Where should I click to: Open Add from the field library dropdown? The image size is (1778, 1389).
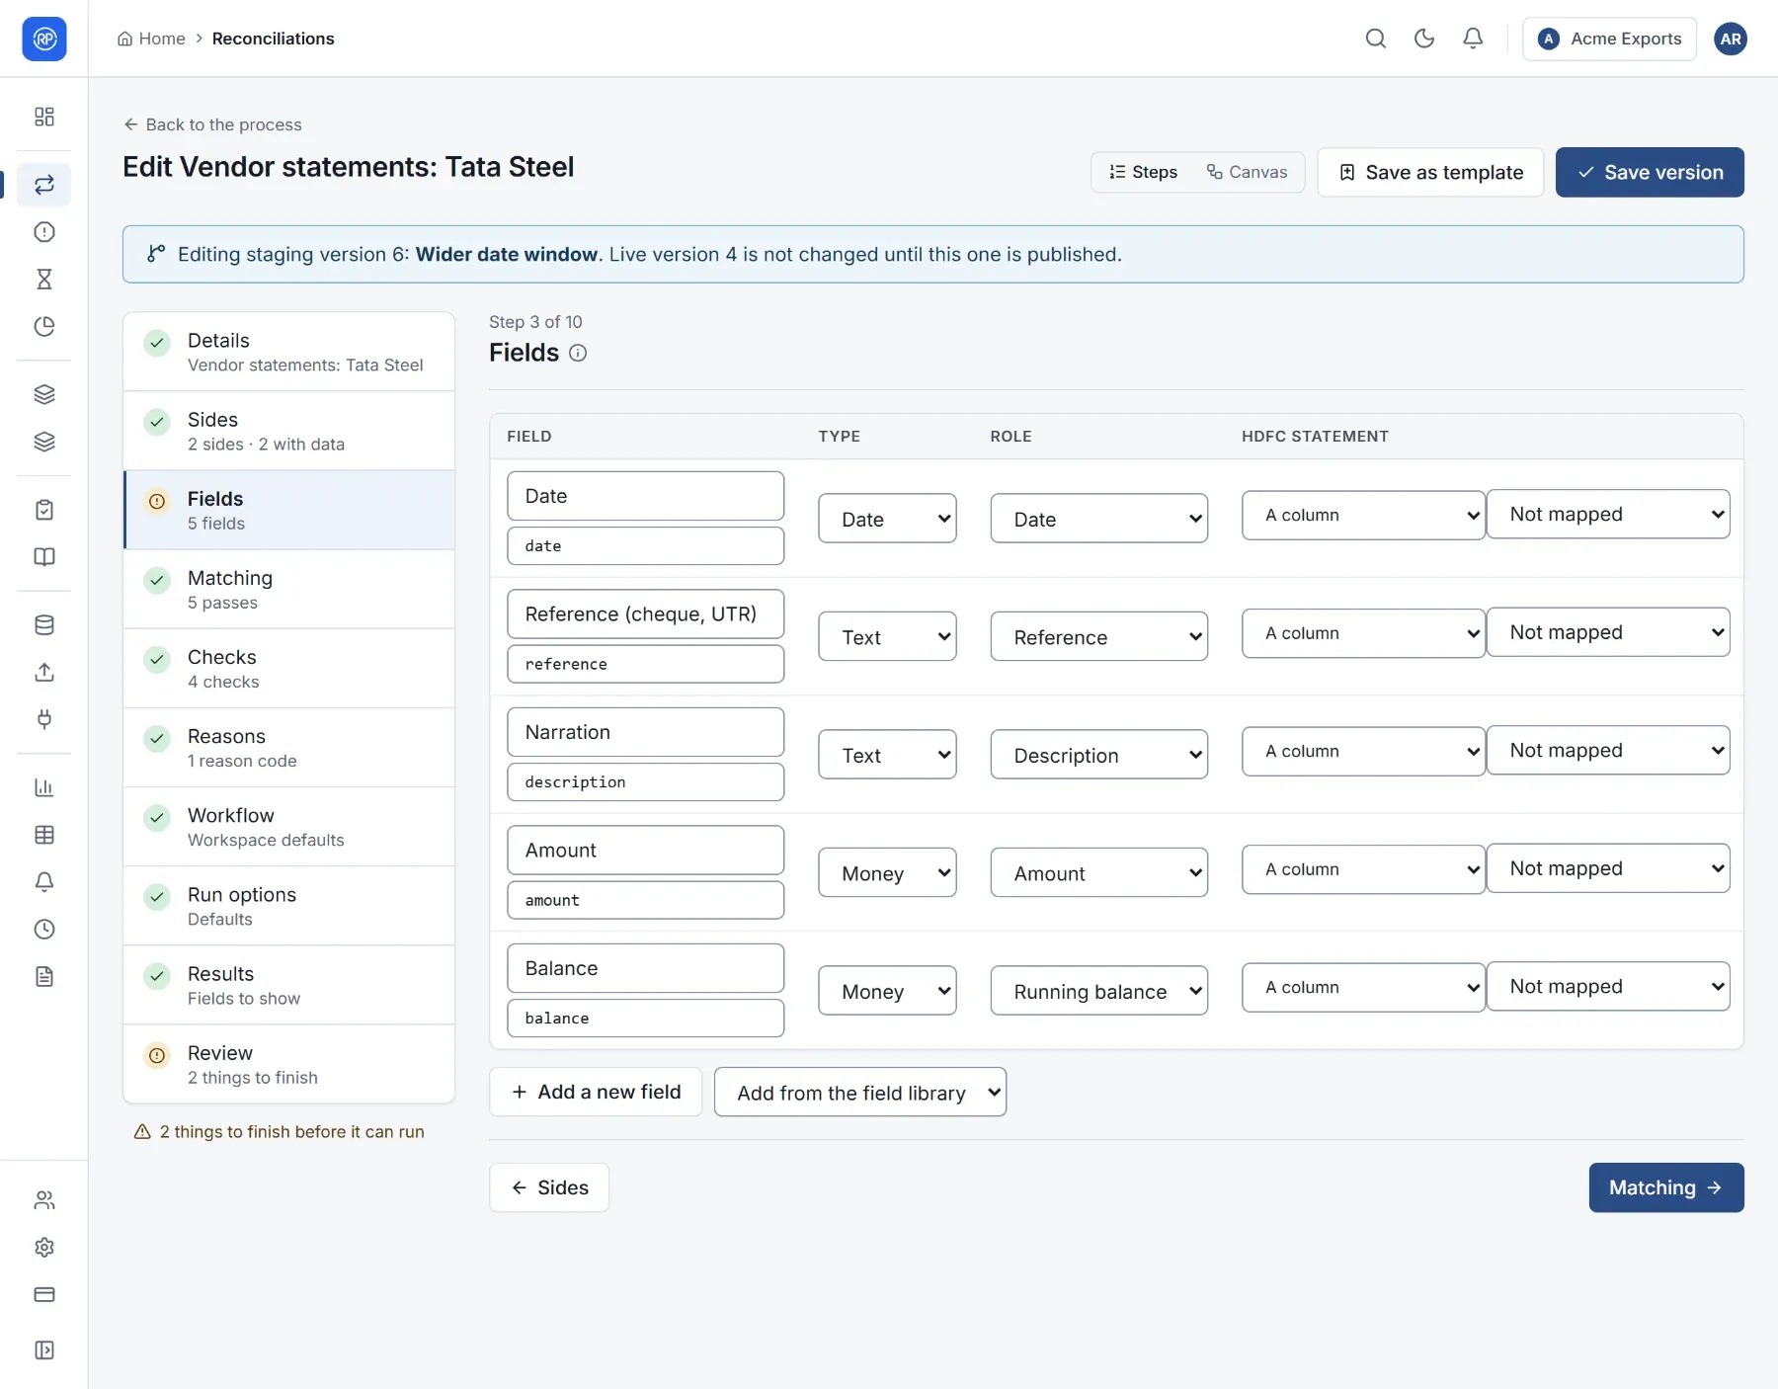tap(860, 1093)
